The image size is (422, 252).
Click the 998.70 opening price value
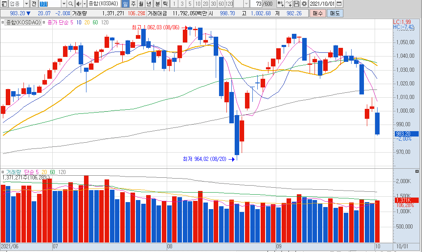point(227,13)
